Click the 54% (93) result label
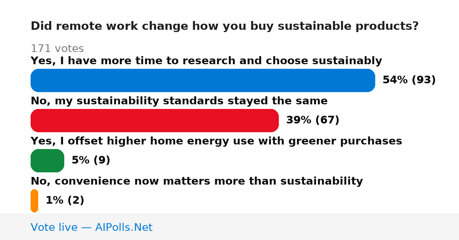459x240 pixels. click(x=409, y=80)
